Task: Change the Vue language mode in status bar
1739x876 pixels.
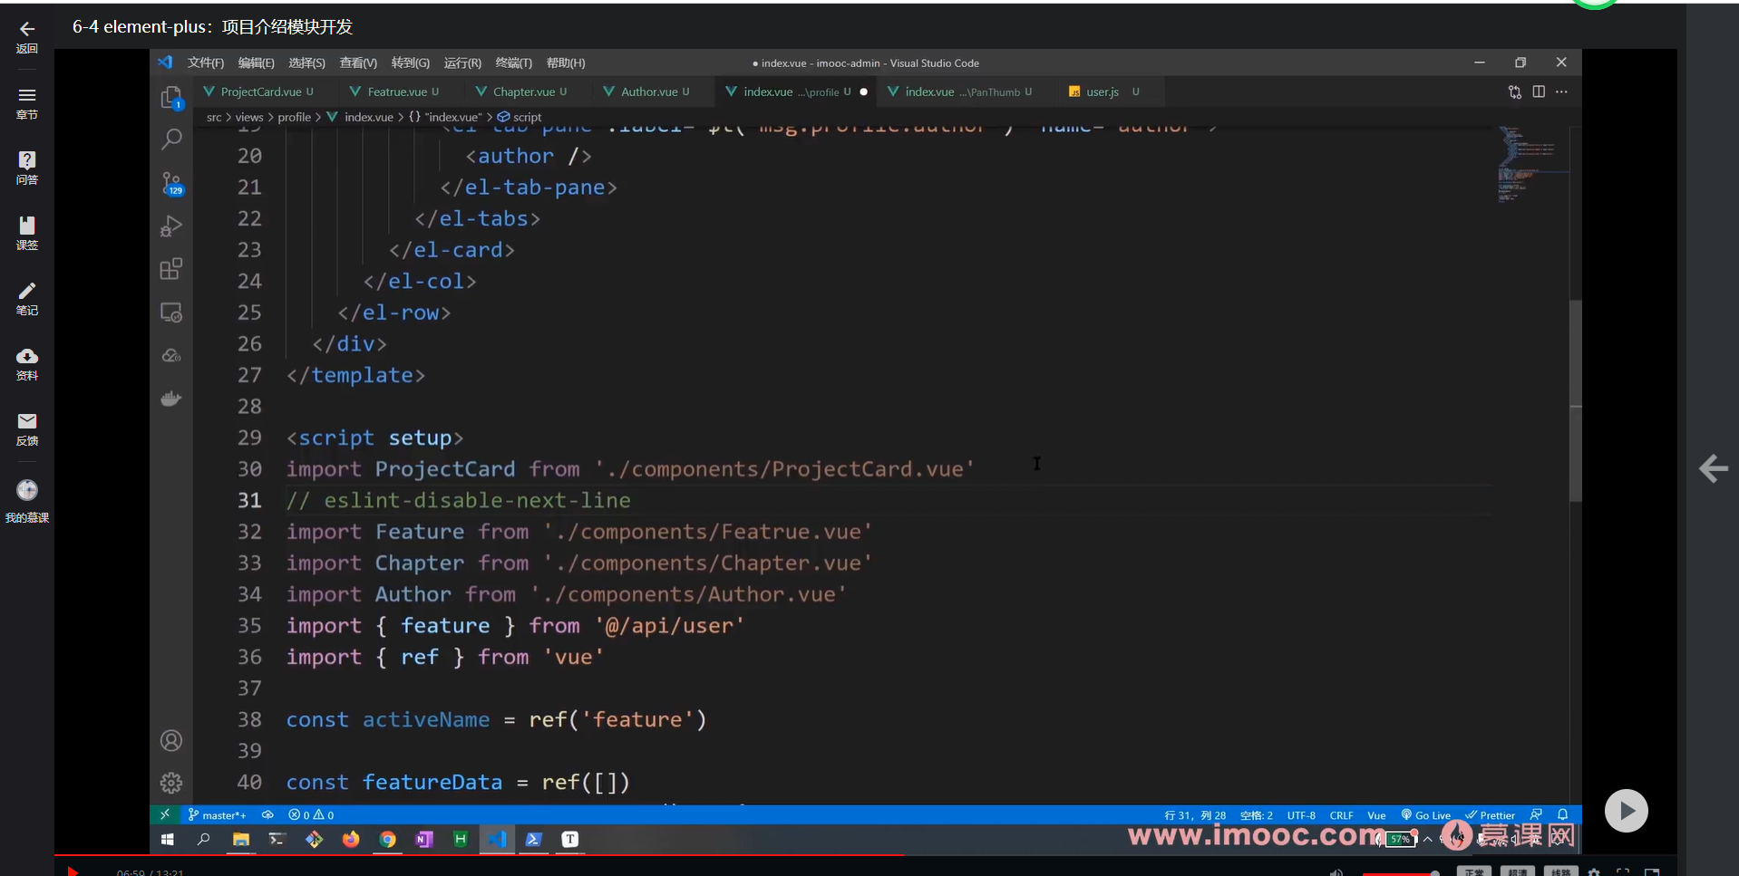Action: tap(1376, 814)
